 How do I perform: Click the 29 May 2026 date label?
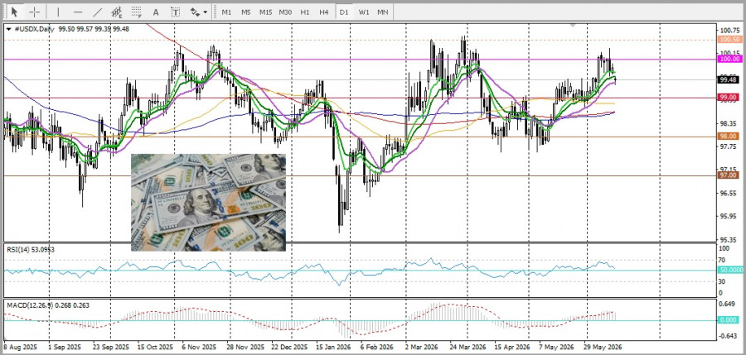[x=604, y=347]
